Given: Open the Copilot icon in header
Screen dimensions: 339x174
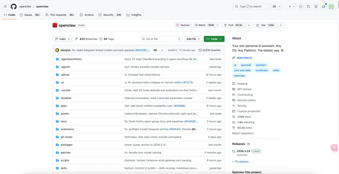Looking at the screenshot, I should coord(274,7).
